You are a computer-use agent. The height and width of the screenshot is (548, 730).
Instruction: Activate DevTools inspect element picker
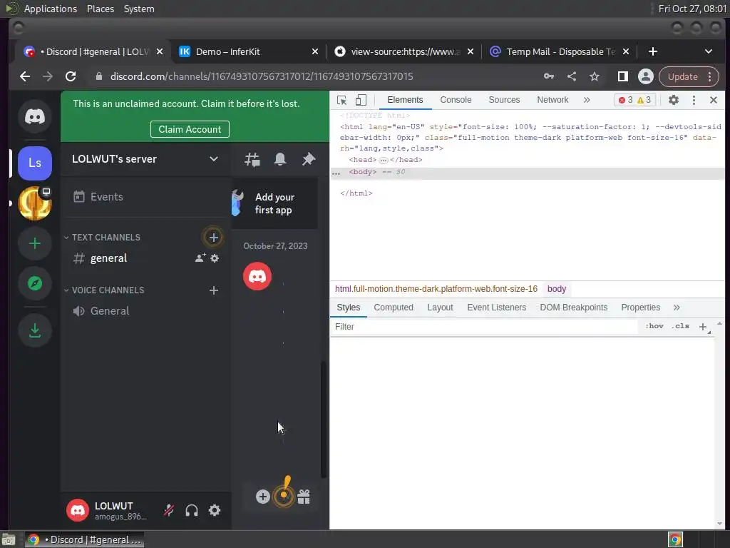click(341, 100)
